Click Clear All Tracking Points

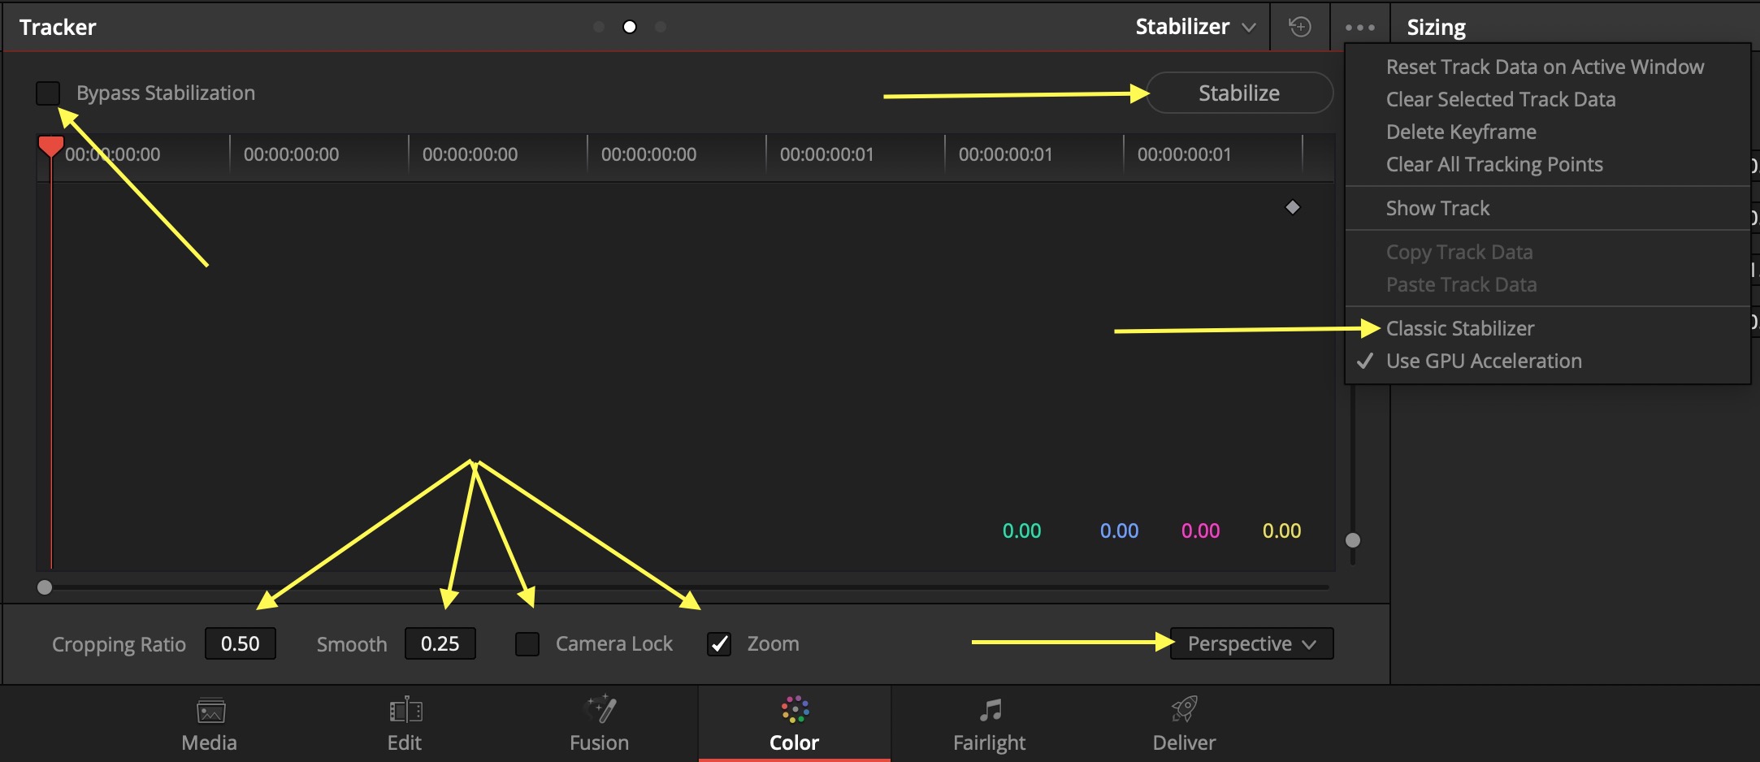1494,164
